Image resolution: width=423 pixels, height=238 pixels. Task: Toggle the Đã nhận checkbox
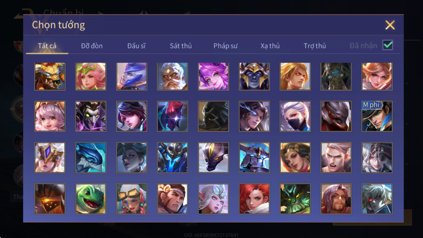tap(388, 45)
